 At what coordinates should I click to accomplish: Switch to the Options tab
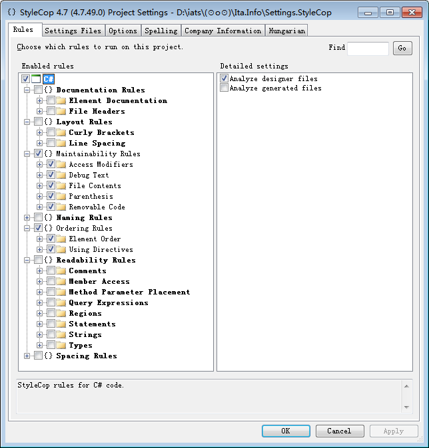click(123, 31)
